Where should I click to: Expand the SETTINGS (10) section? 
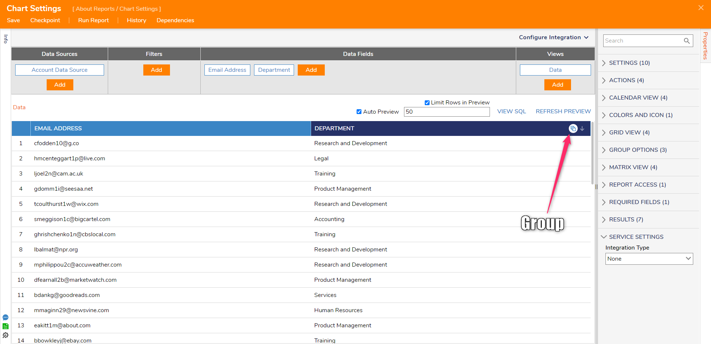pyautogui.click(x=648, y=63)
